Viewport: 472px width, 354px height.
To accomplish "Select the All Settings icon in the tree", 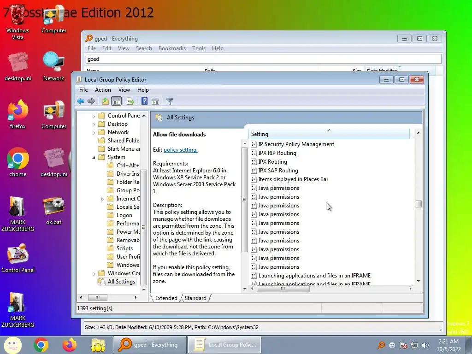I will tap(102, 282).
